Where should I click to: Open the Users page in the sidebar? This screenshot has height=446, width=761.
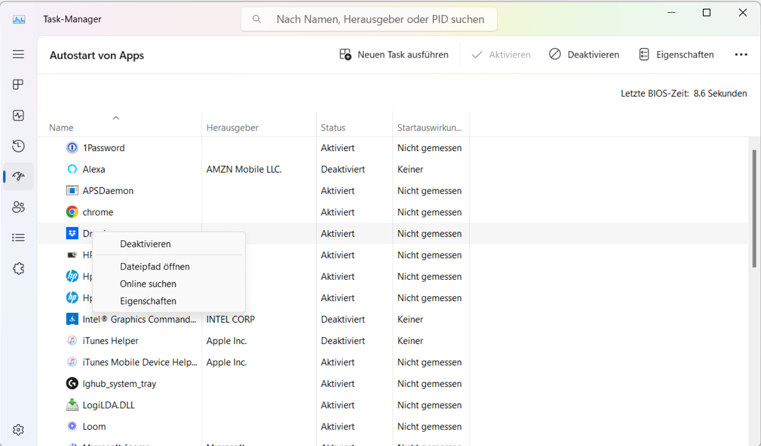[x=18, y=207]
